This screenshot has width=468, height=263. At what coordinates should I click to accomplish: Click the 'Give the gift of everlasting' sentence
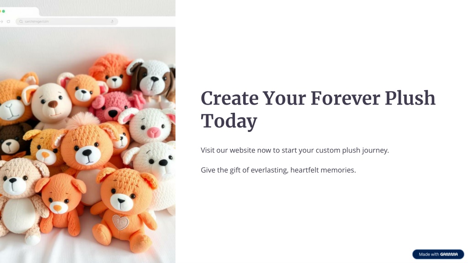[x=278, y=170]
